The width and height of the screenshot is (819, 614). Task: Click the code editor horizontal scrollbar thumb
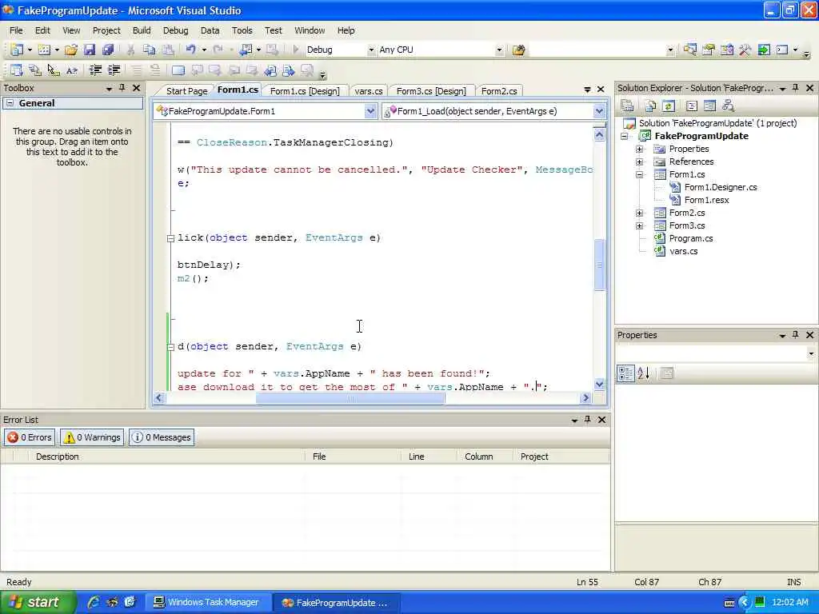point(350,398)
